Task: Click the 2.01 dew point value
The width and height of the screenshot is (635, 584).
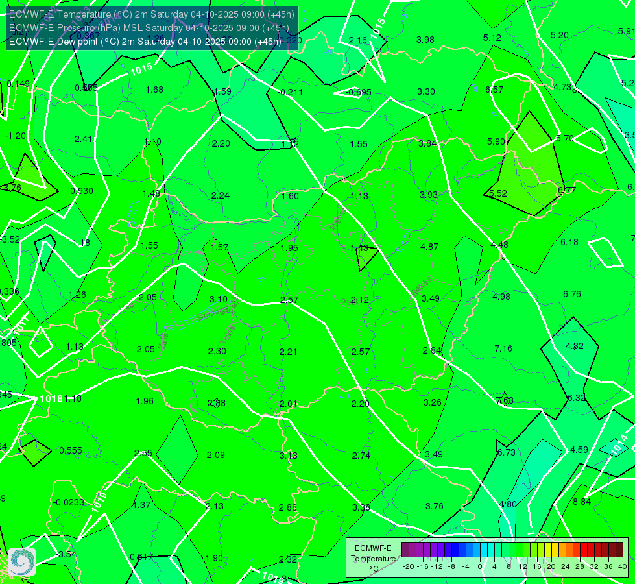Action: [x=289, y=404]
